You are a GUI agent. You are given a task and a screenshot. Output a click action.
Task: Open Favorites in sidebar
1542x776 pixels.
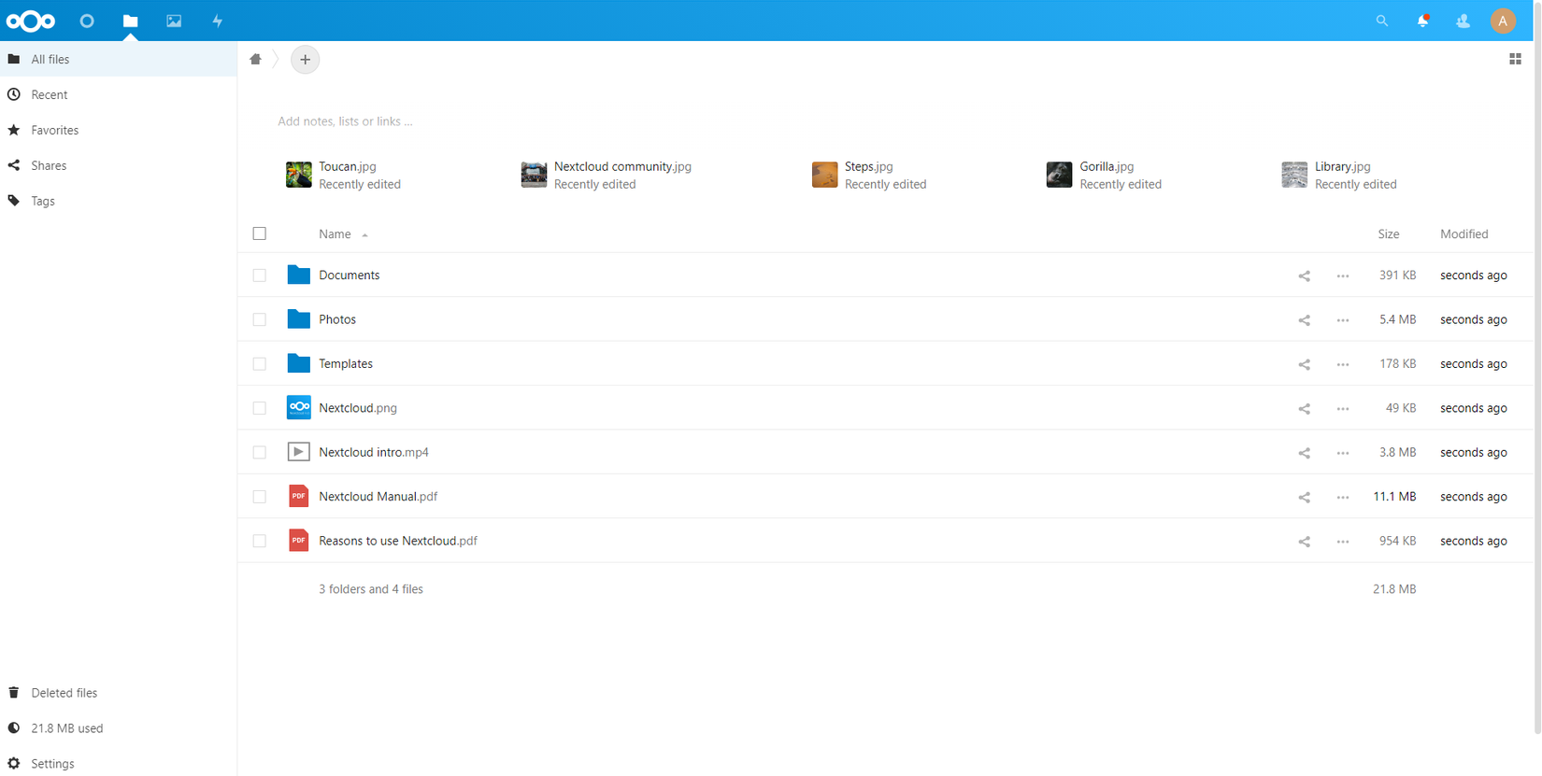118,130
